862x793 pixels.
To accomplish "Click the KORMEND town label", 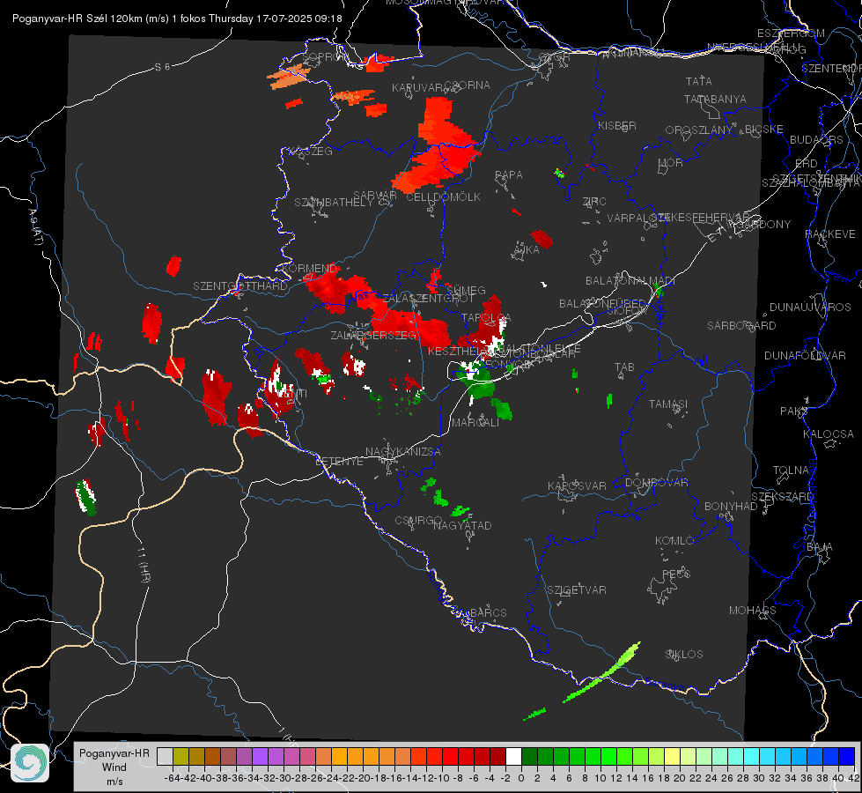I will pos(309,269).
